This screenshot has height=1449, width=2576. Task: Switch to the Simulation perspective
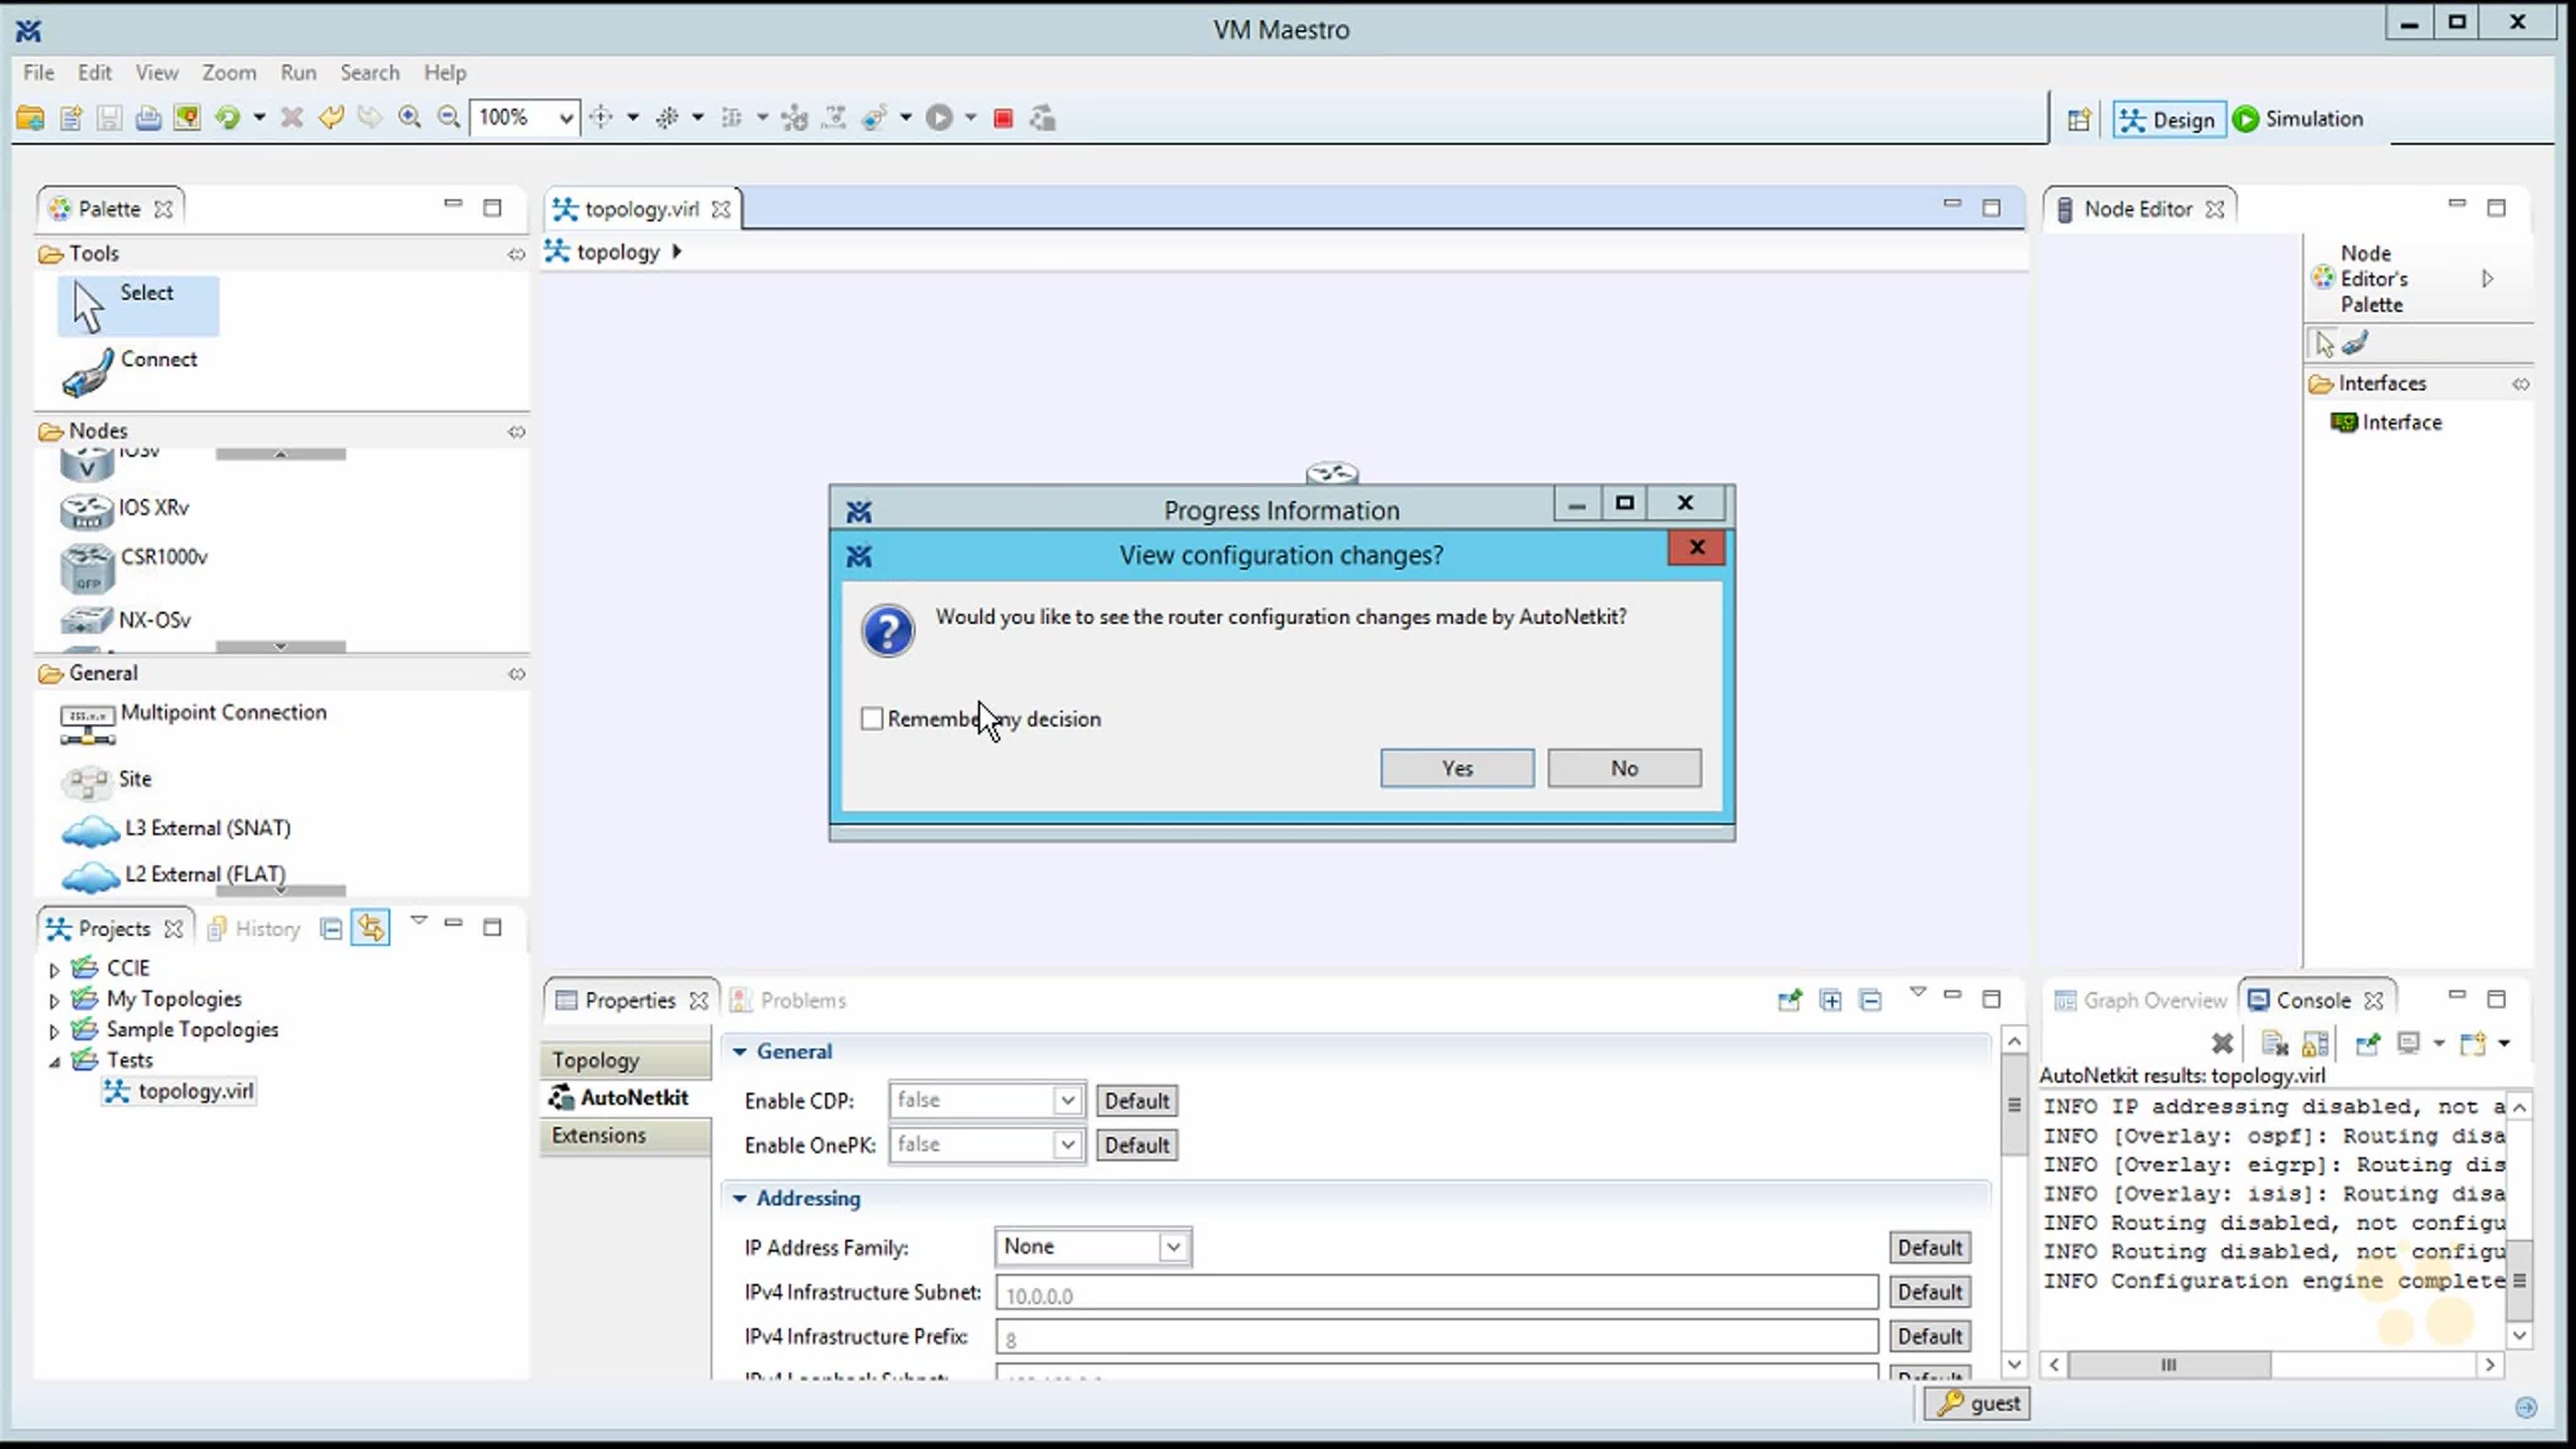tap(2299, 119)
